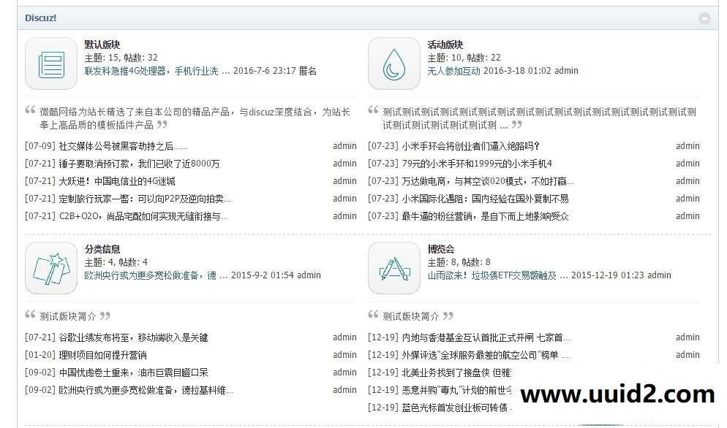Viewport: 727px width, 428px height.
Task: Click the 活动版块 water drop icon
Action: (x=393, y=64)
